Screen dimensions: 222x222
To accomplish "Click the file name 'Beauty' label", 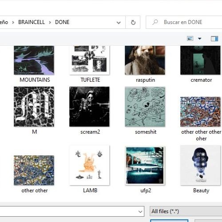I will [x=201, y=190].
